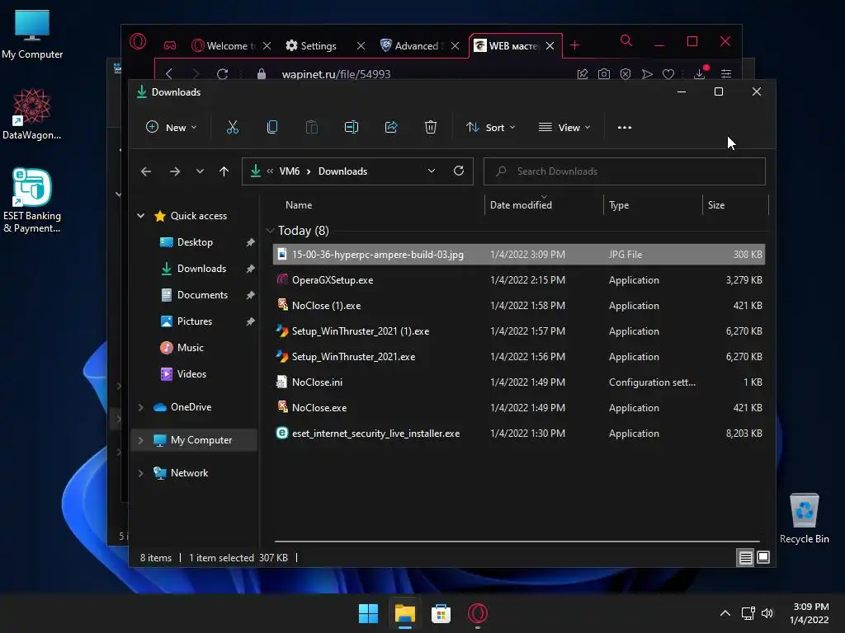This screenshot has width=845, height=633.
Task: Close the Settings tab in Opera
Action: (361, 46)
